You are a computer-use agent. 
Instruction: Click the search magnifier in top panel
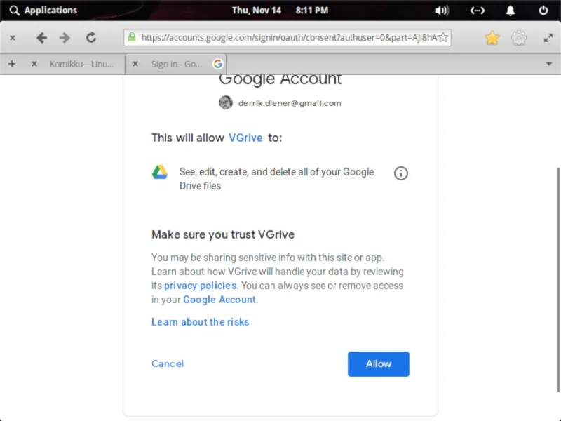click(14, 10)
